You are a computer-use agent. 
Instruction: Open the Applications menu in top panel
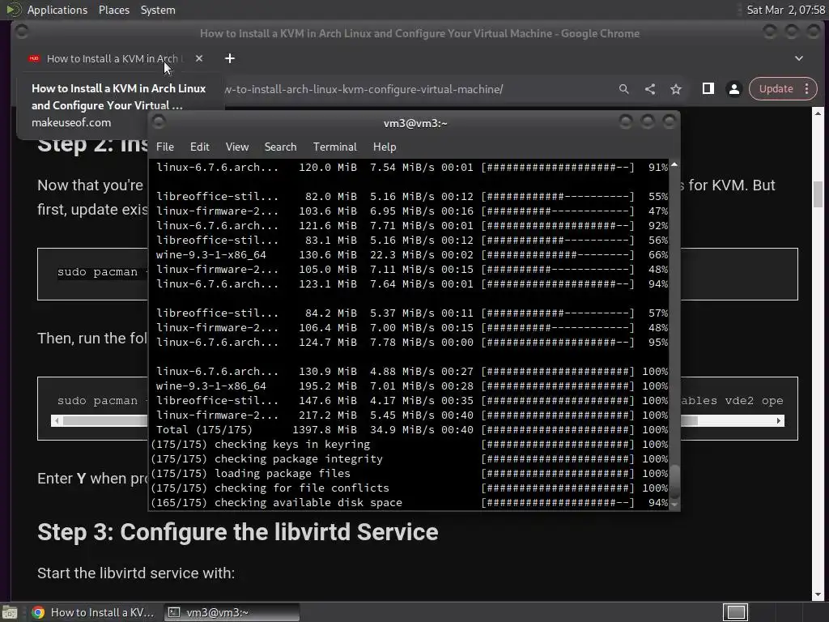(57, 10)
